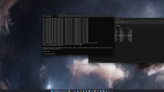Click the '9 items' status bar text

pyautogui.click(x=90, y=62)
